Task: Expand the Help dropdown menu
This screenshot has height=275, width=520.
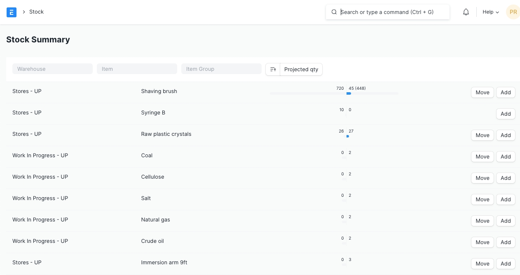Action: [490, 12]
